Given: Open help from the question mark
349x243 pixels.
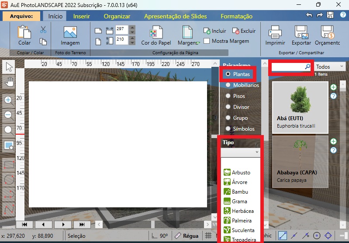Looking at the screenshot, I should point(343,15).
